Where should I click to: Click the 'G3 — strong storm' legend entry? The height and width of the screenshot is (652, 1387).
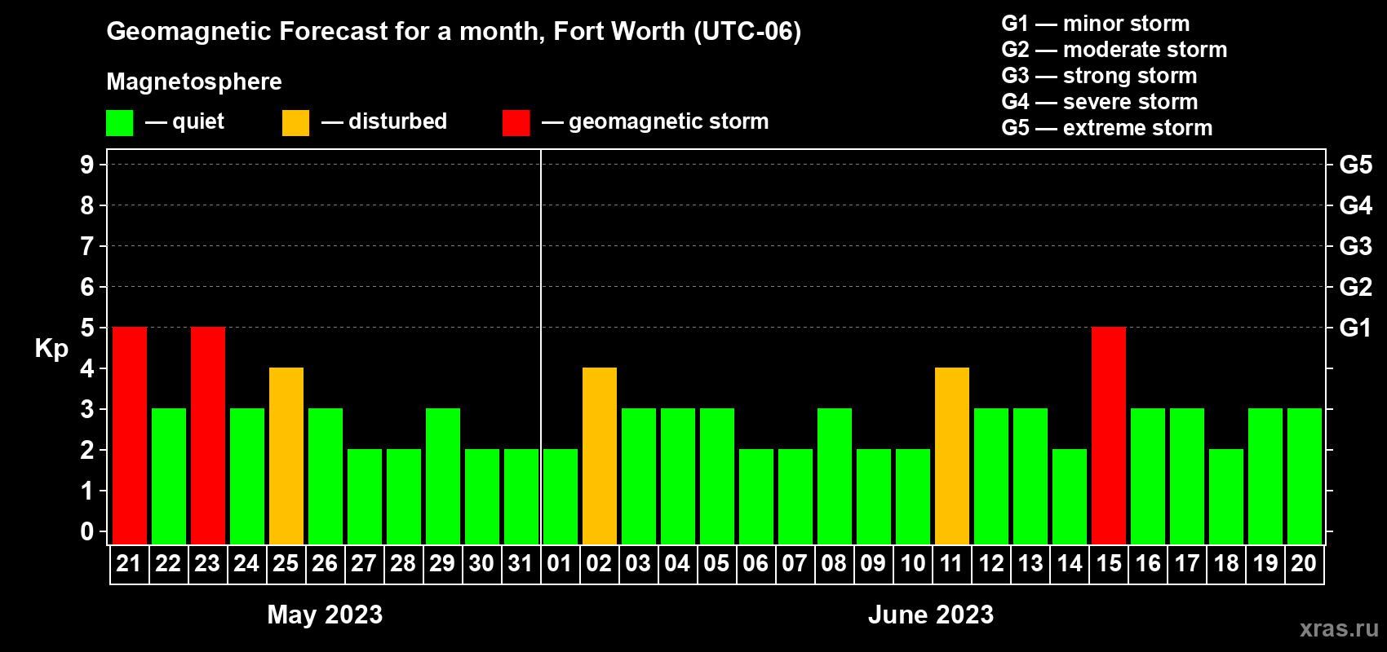click(1099, 76)
